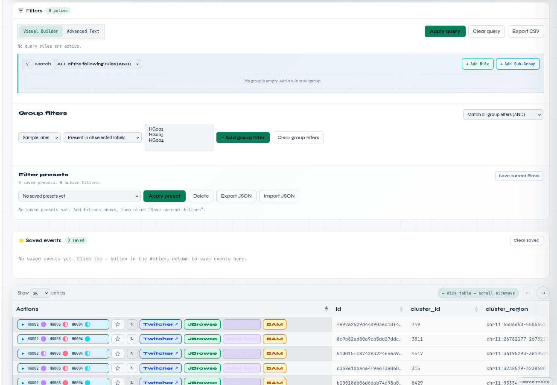Open Twitcher link in cluster 4517 row

coord(160,353)
